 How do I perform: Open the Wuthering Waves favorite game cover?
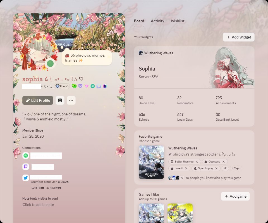click(x=151, y=162)
